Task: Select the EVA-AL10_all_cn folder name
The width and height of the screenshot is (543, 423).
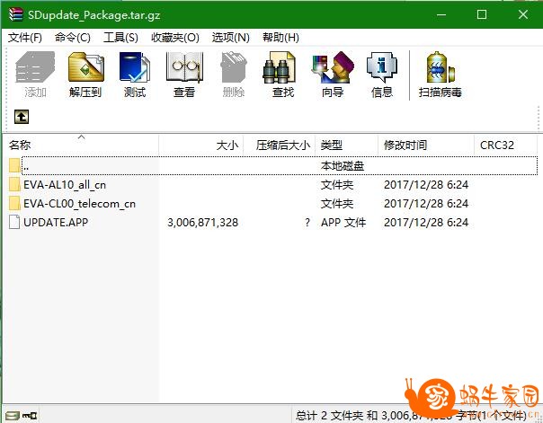Action: click(x=65, y=185)
